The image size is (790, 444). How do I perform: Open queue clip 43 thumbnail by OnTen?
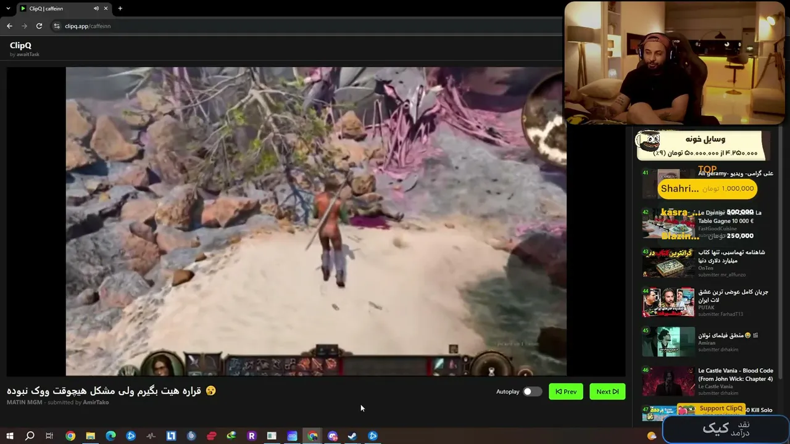click(x=668, y=263)
